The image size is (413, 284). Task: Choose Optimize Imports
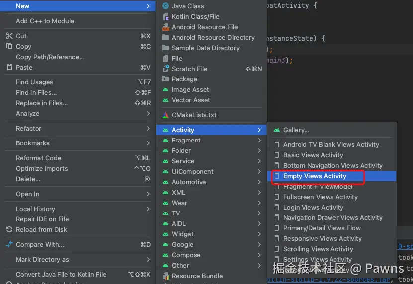click(x=78, y=169)
